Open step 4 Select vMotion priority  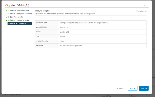pyautogui.click(x=19, y=20)
